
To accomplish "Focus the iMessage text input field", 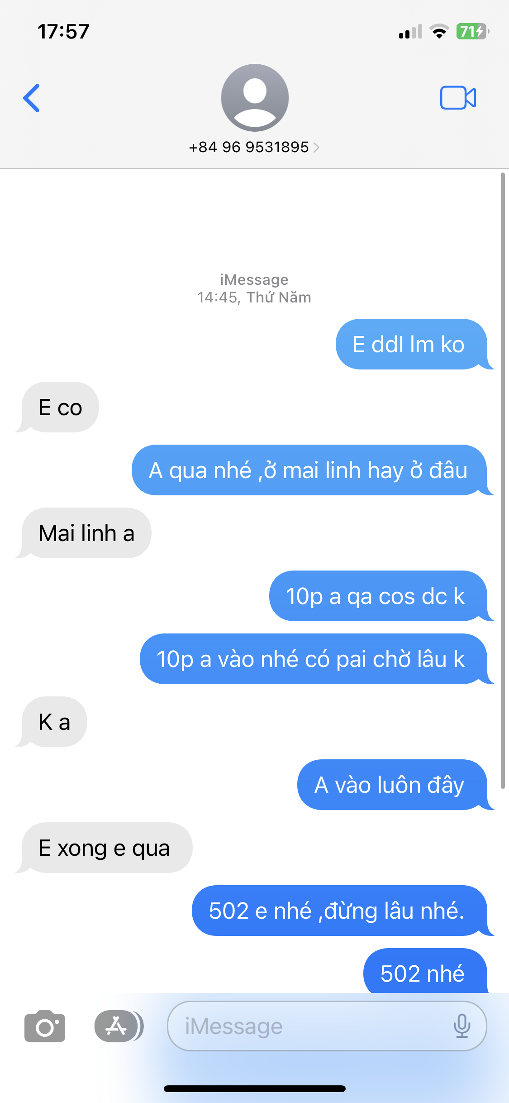I will [327, 1026].
